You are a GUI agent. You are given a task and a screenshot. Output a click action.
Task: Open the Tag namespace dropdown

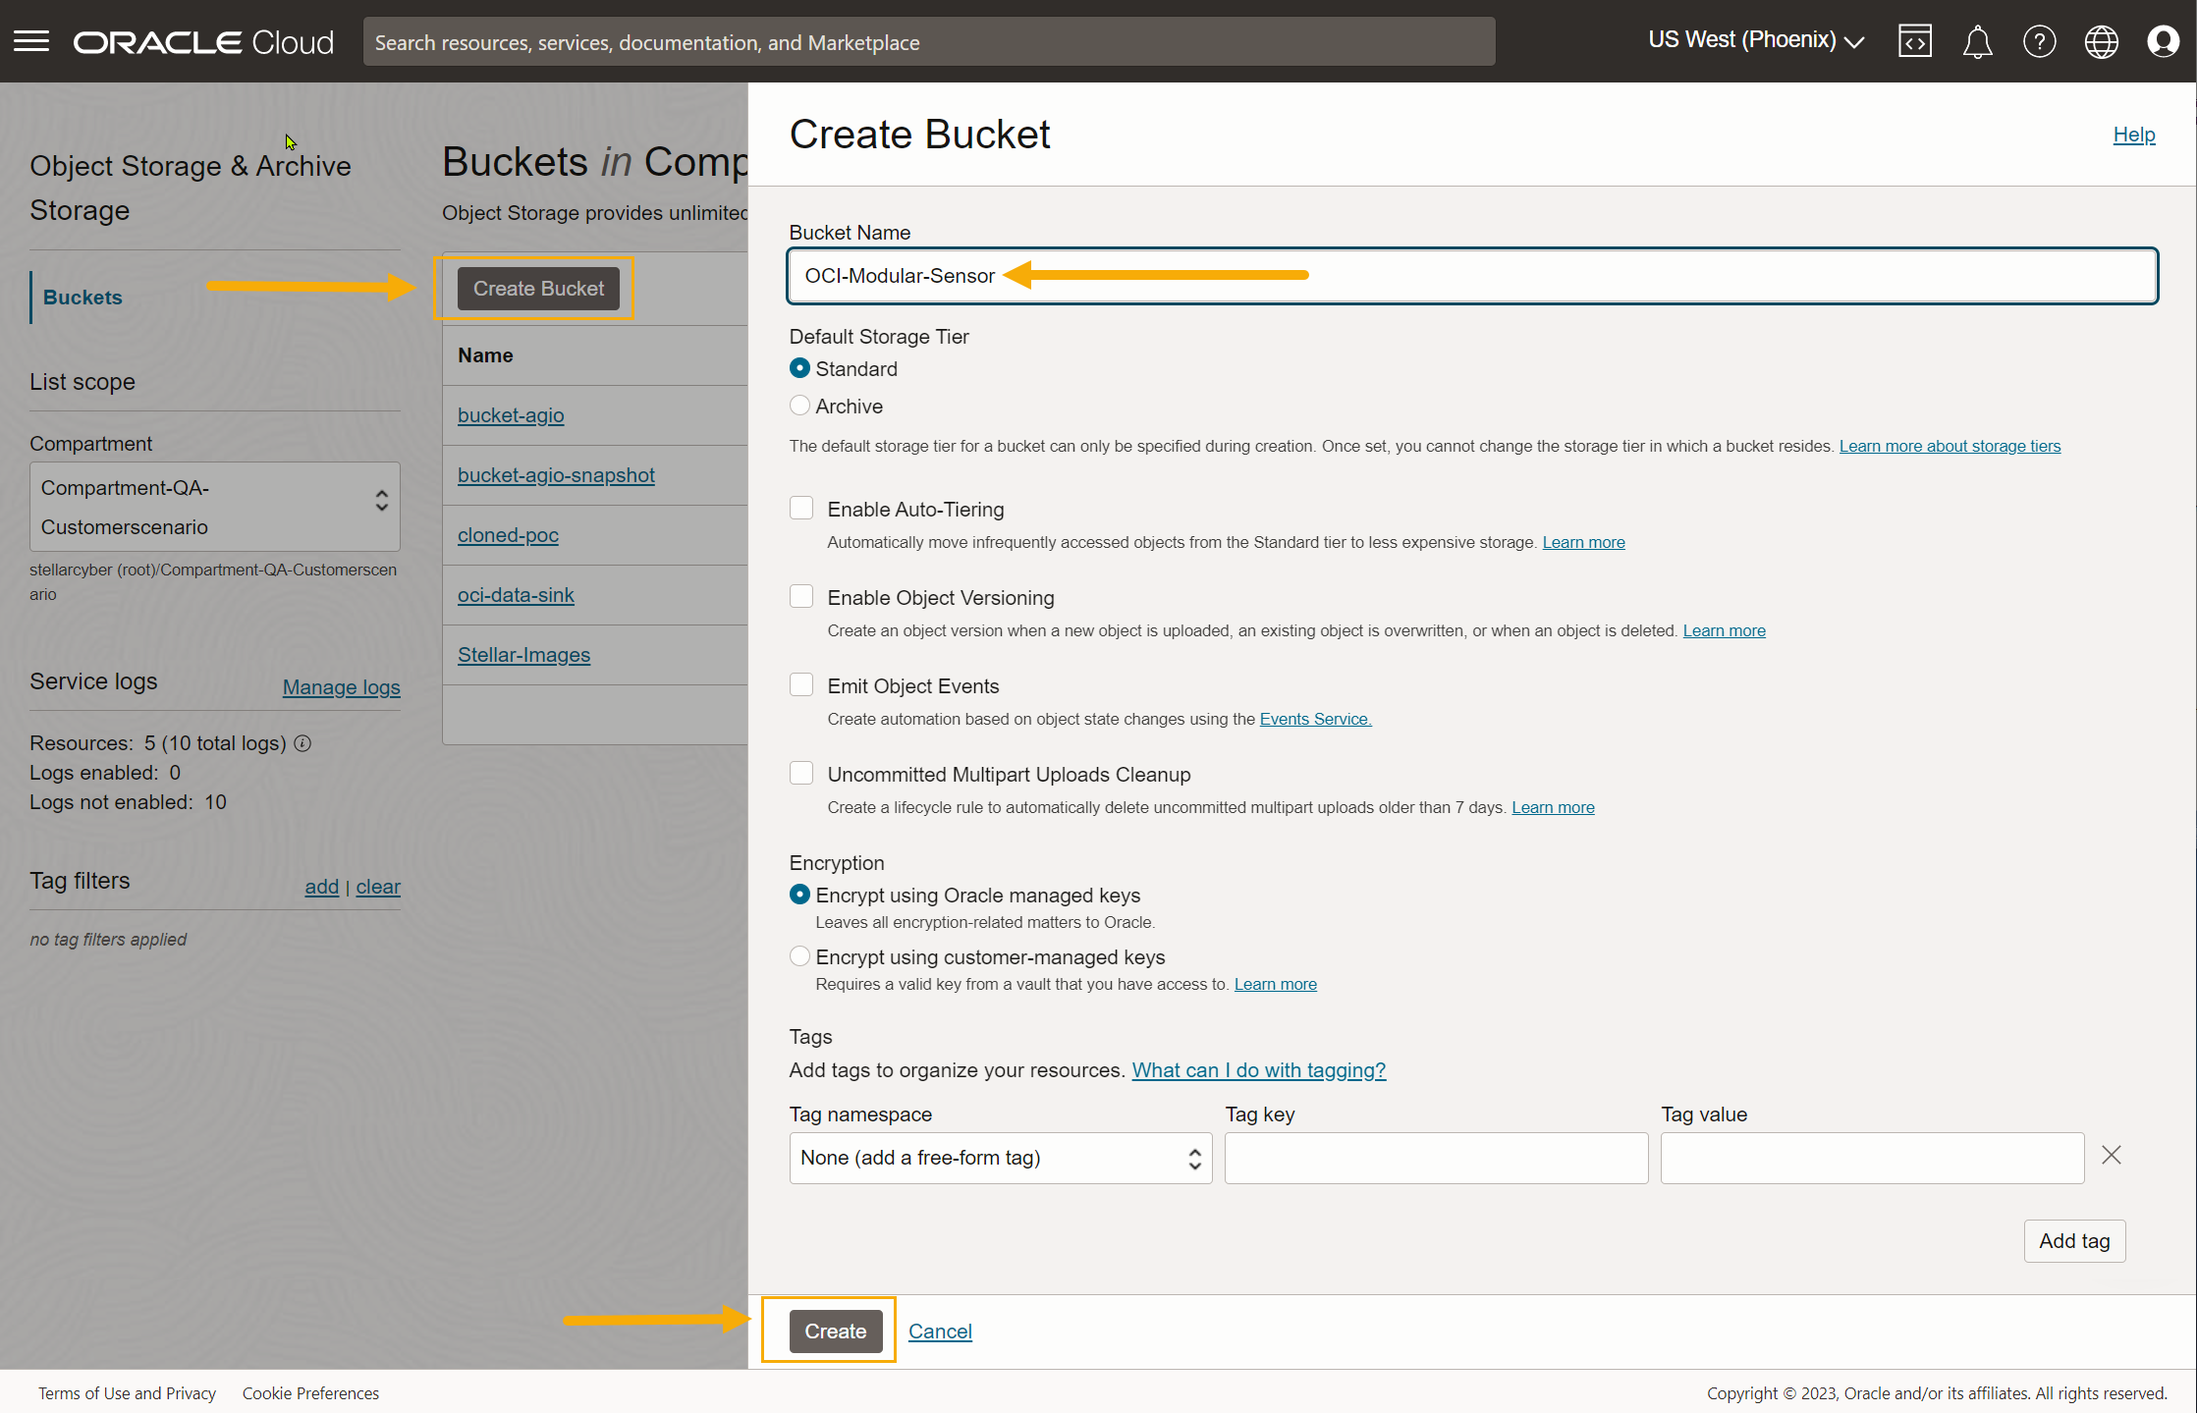pos(1000,1158)
